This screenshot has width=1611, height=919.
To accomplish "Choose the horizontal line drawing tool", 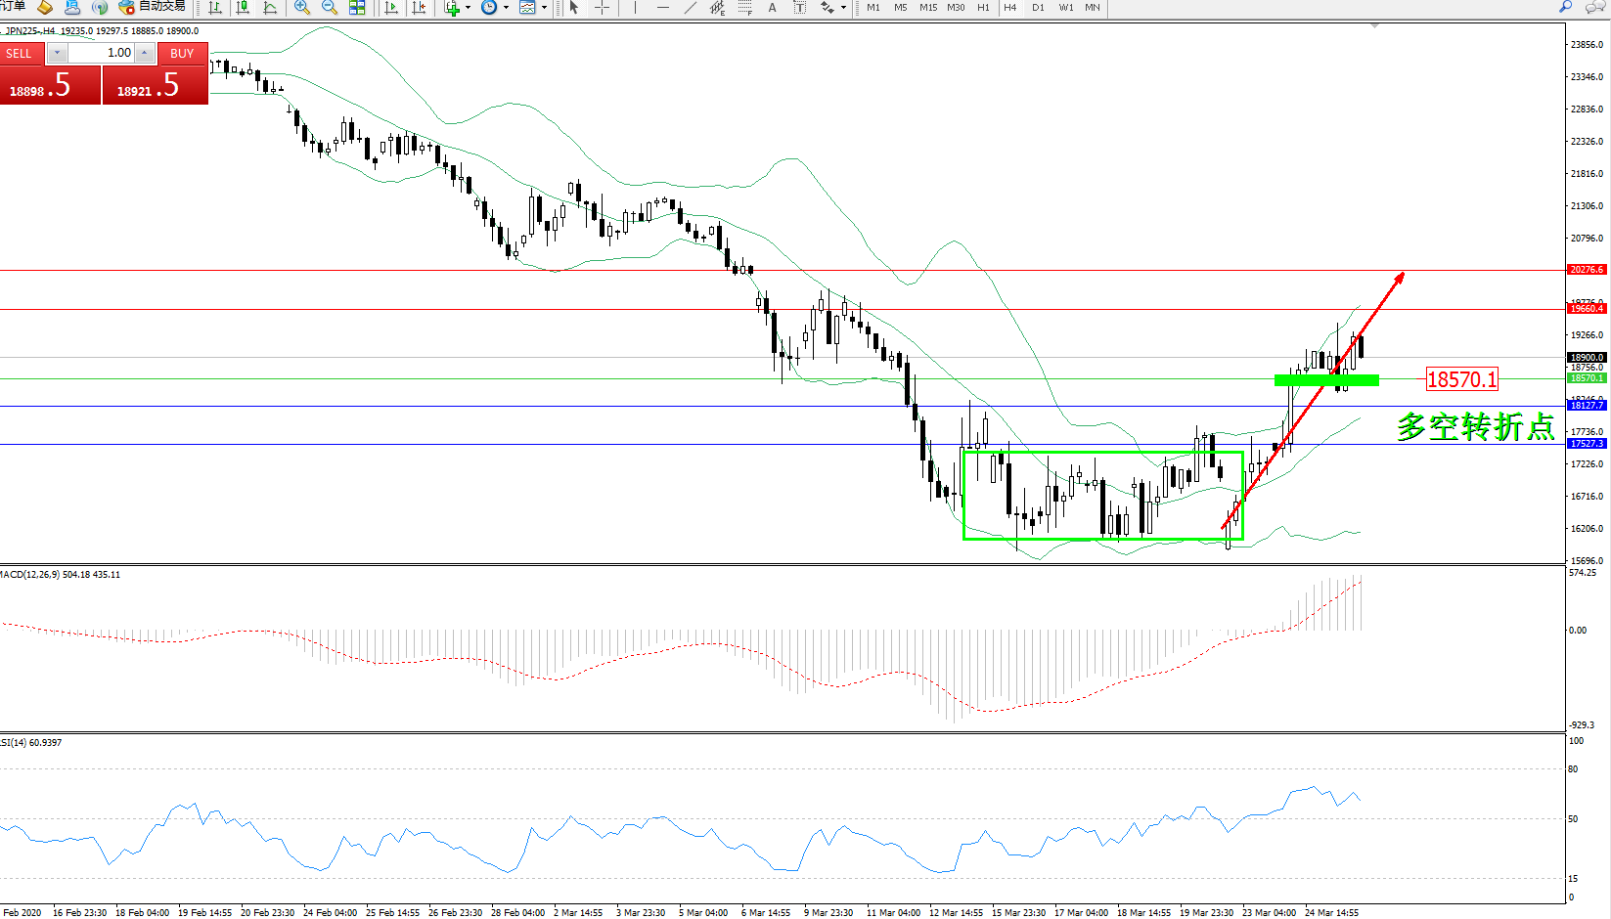I will [663, 8].
